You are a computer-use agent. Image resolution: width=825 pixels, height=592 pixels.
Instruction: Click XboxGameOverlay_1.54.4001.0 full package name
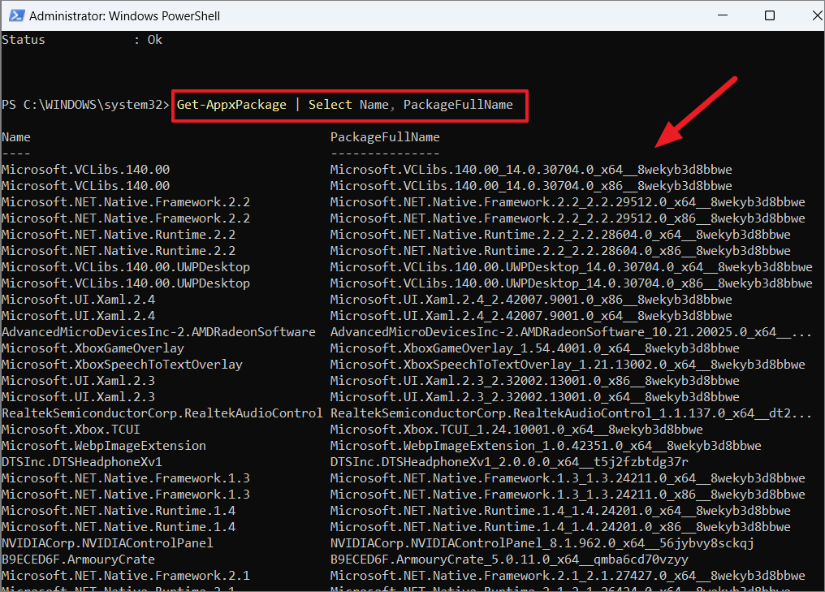pyautogui.click(x=534, y=348)
